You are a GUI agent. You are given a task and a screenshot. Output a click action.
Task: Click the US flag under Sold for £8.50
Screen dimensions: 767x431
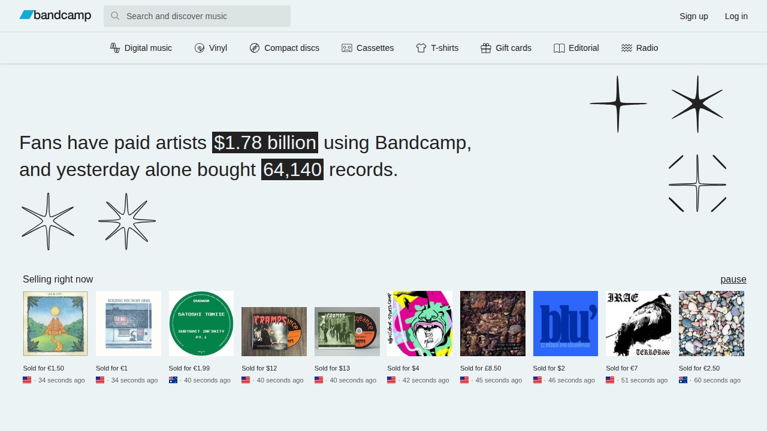[x=464, y=380]
